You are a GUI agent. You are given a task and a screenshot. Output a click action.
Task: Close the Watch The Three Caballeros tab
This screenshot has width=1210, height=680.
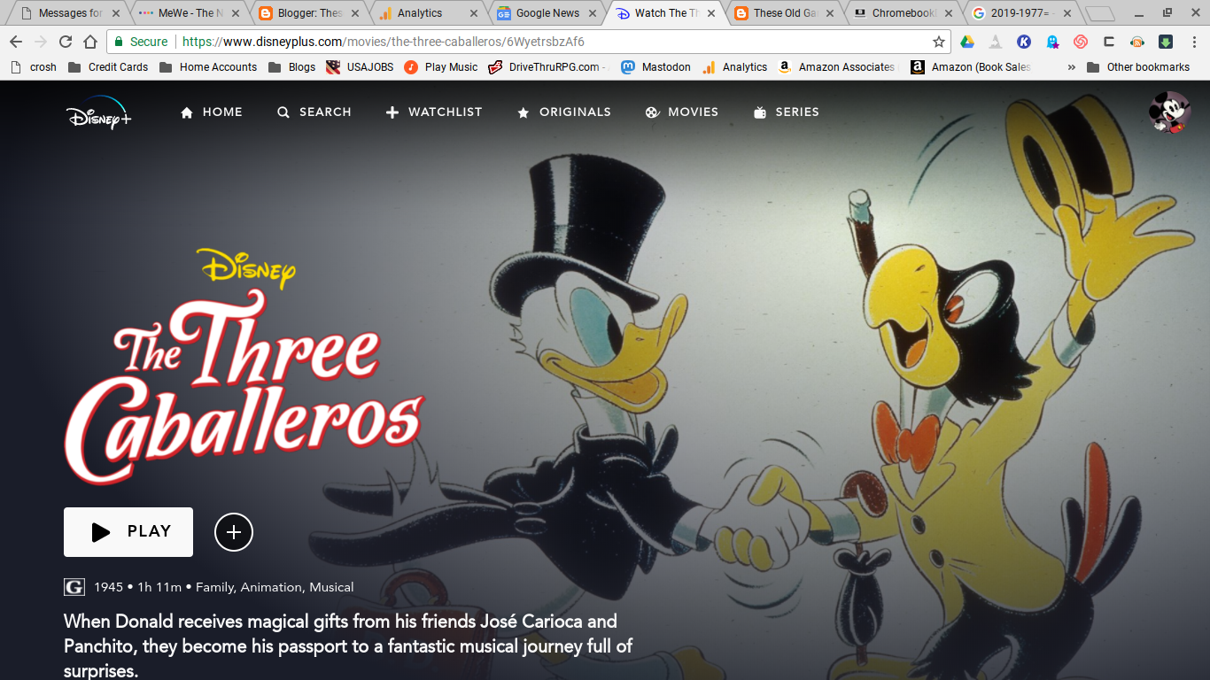[x=711, y=13]
